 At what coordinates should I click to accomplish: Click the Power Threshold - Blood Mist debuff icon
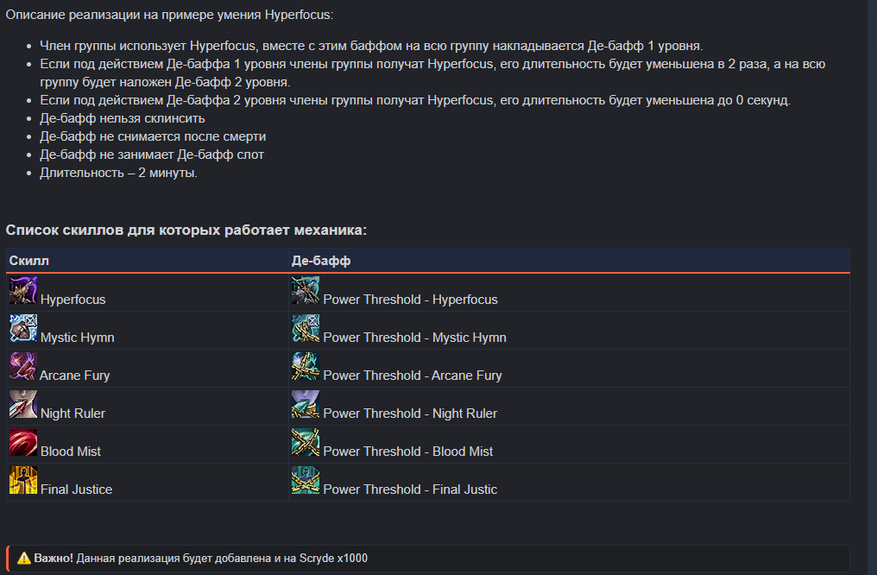coord(306,443)
